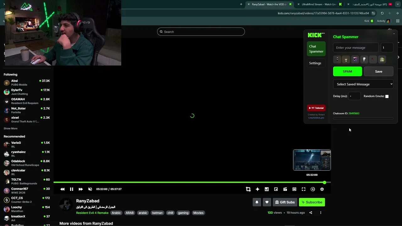Click the Movies tag
This screenshot has width=402, height=226.
(x=198, y=213)
